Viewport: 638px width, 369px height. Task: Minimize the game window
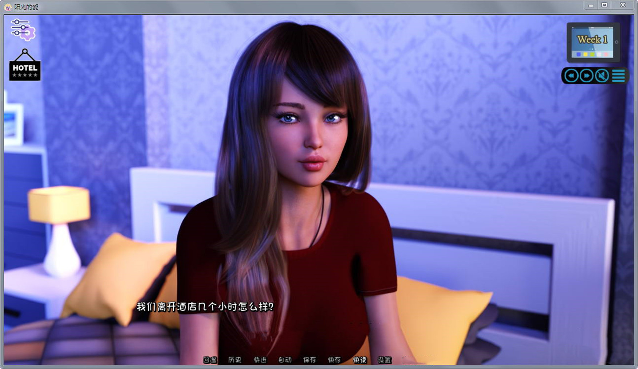pyautogui.click(x=591, y=5)
